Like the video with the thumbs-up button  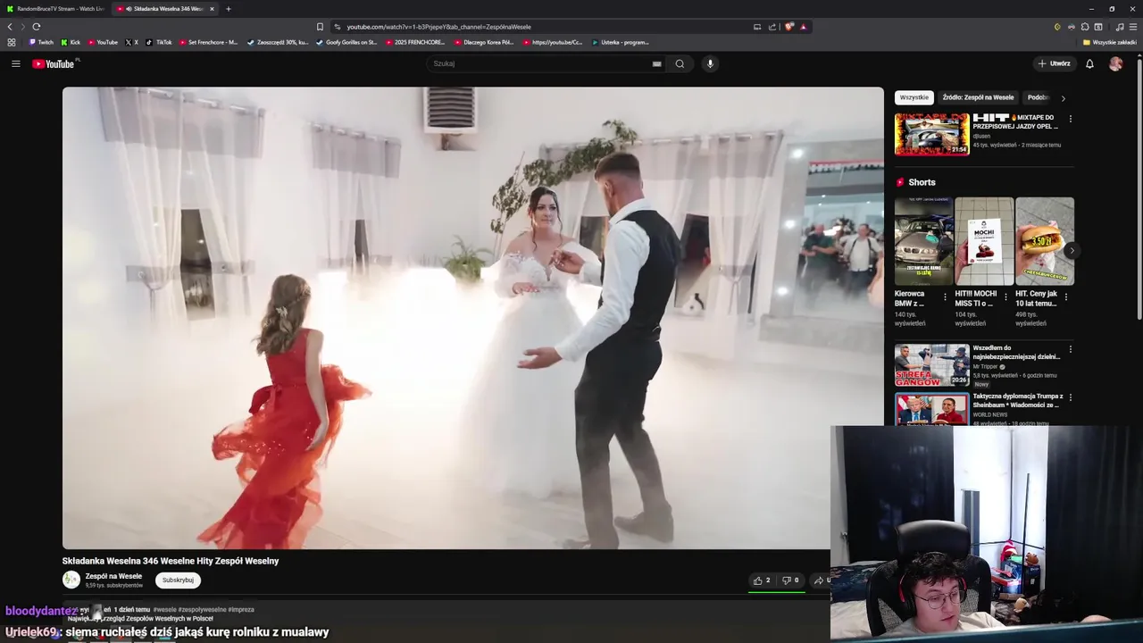click(762, 580)
